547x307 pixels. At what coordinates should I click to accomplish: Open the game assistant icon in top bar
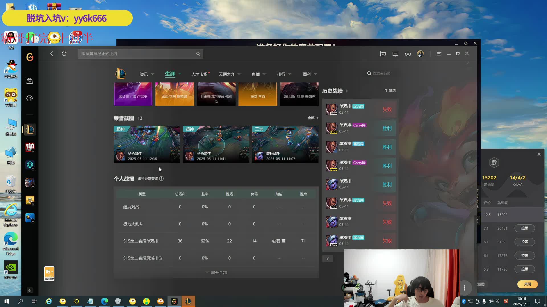coord(383,54)
